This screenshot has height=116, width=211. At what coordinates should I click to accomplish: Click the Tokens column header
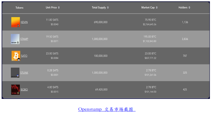19,8
